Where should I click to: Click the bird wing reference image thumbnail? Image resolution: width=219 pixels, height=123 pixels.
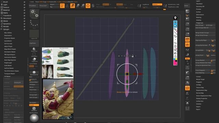(x=58, y=63)
